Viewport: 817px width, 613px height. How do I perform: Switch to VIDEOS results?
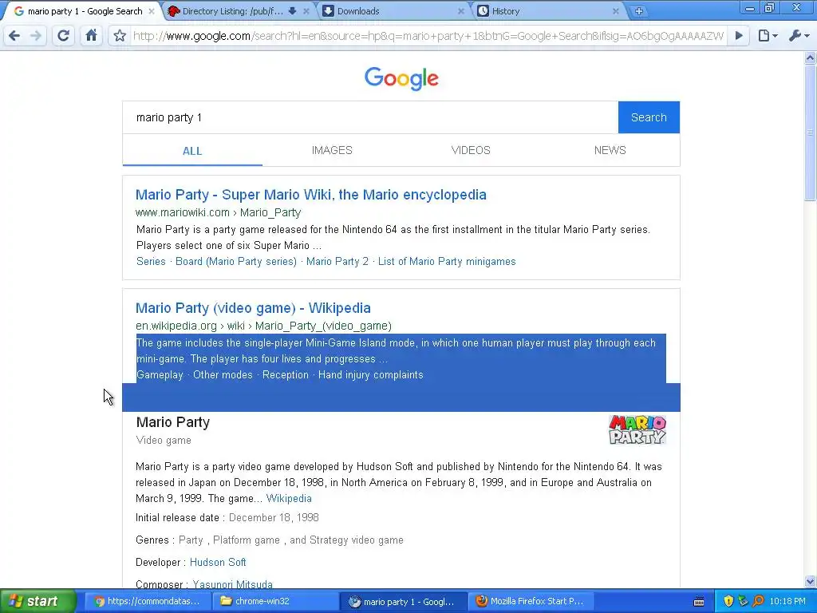[471, 150]
